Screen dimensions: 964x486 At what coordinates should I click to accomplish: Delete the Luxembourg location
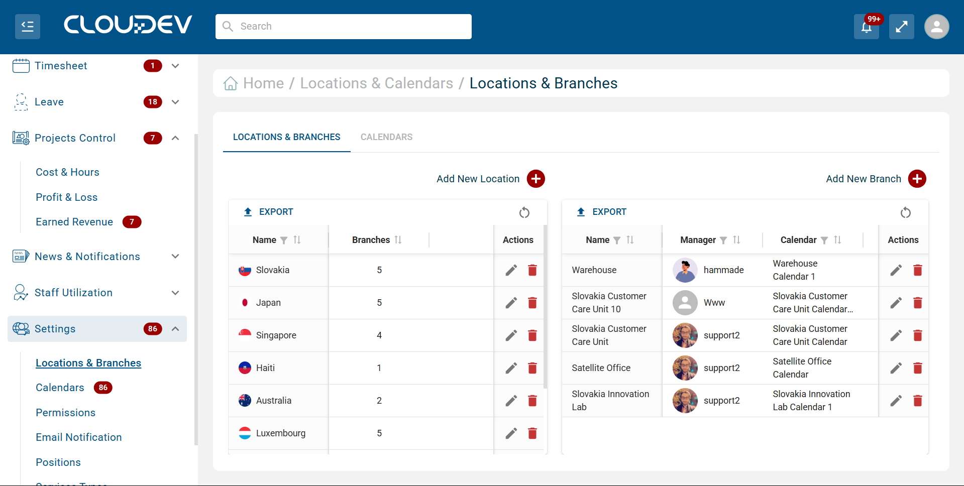[532, 433]
